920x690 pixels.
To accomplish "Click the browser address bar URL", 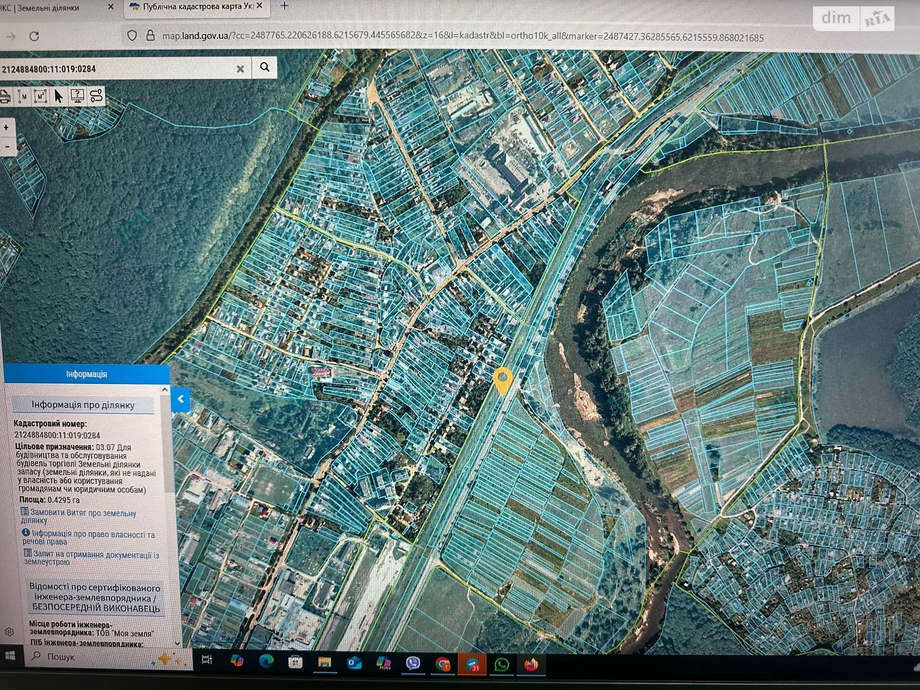I will tap(460, 37).
